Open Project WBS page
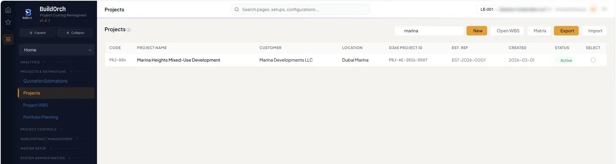Viewport: 616px width, 164px height. [35, 105]
